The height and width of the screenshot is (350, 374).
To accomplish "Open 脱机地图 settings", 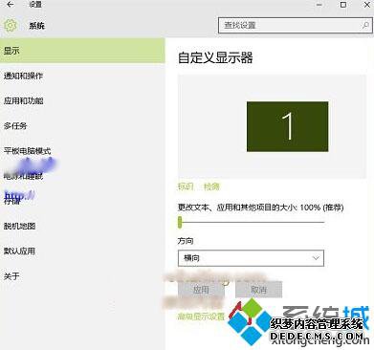I will pos(19,226).
